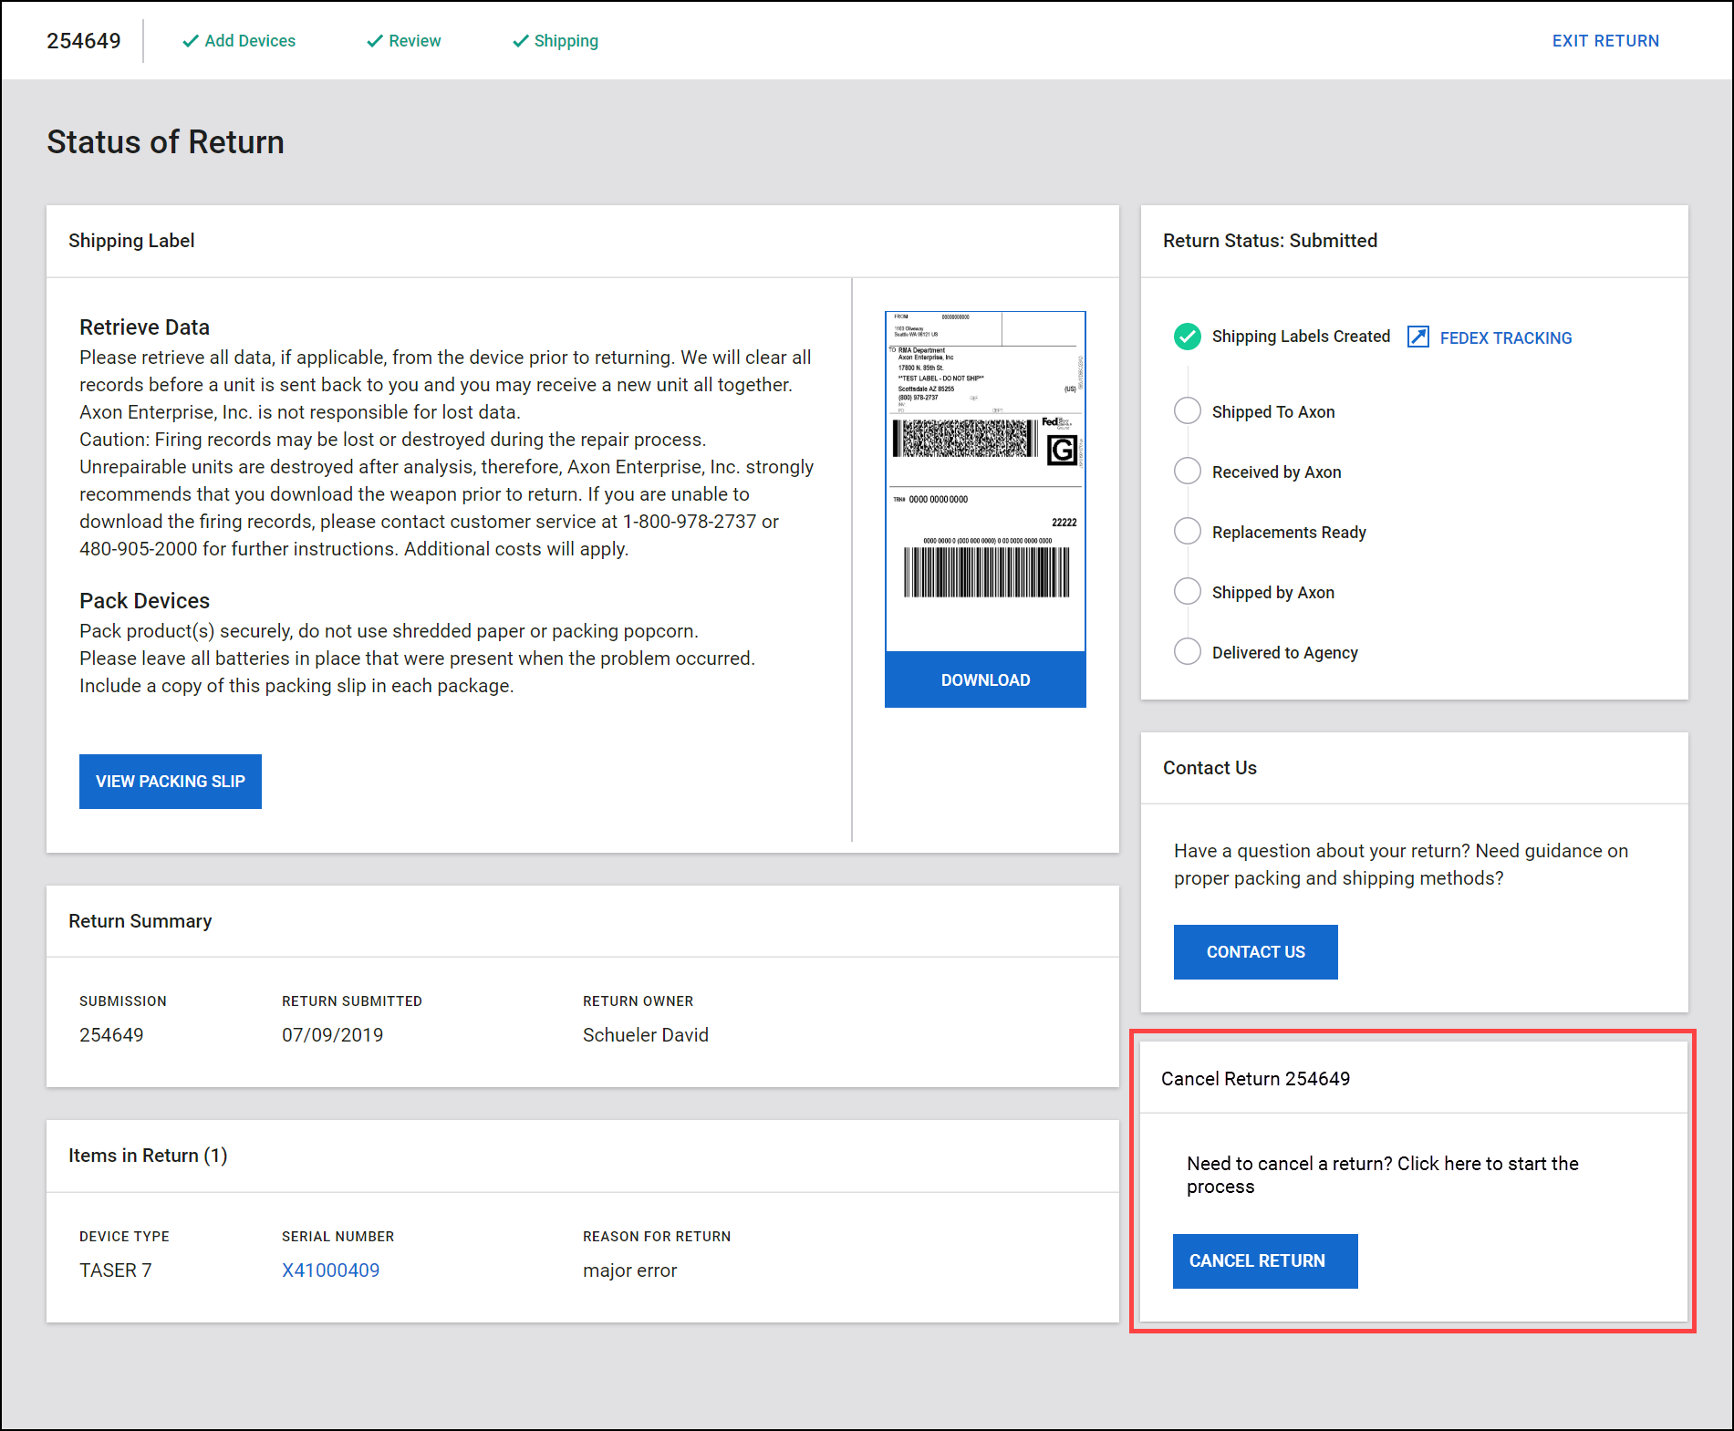The width and height of the screenshot is (1734, 1431).
Task: Click Return Status: Submitted heading
Action: (1270, 241)
